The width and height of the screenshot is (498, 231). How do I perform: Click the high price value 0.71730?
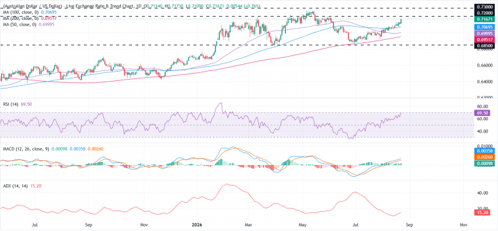(x=175, y=6)
